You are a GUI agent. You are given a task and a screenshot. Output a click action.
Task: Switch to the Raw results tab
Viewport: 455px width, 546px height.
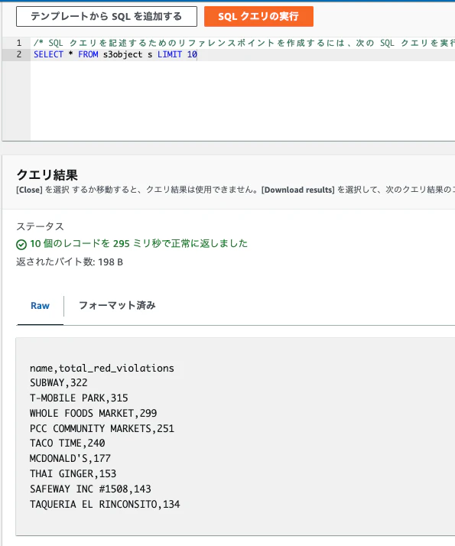[x=40, y=306]
